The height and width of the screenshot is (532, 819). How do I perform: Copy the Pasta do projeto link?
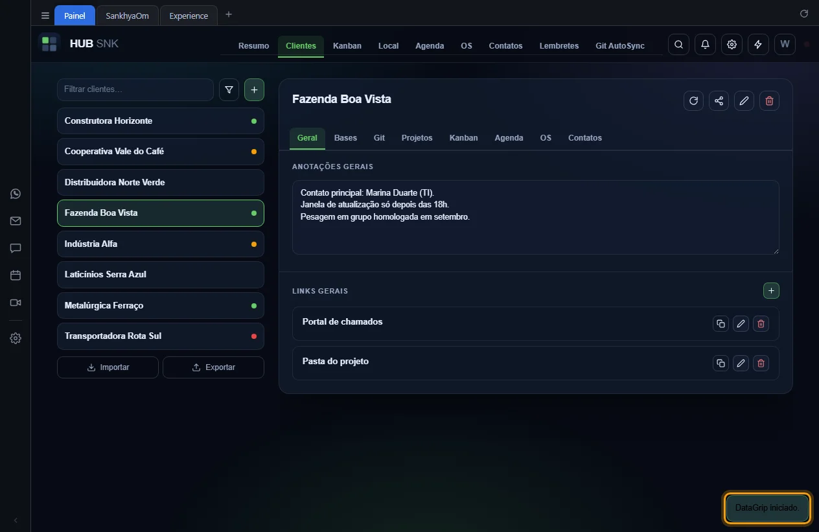click(721, 364)
